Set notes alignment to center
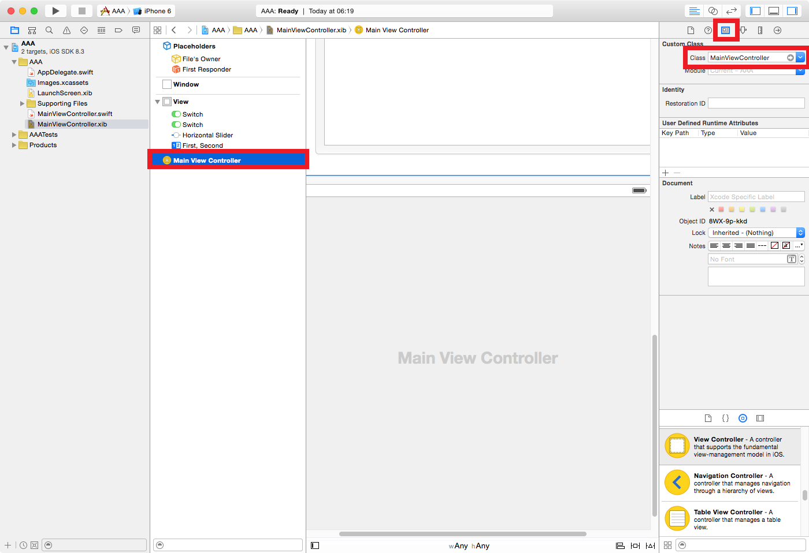 coord(726,246)
